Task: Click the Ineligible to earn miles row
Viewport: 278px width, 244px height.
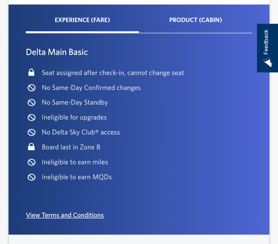Action: (x=75, y=162)
